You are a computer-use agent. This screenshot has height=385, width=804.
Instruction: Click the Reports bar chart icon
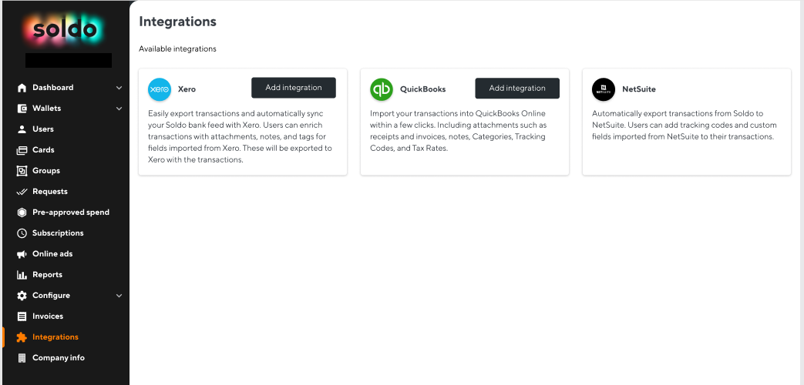tap(22, 275)
